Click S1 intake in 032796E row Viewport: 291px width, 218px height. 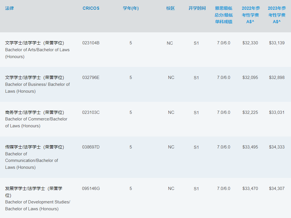pos(196,78)
